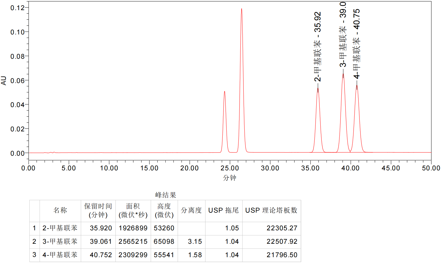The height and width of the screenshot is (264, 441).
Task: Select the resolution value 3.15
Action: (195, 241)
